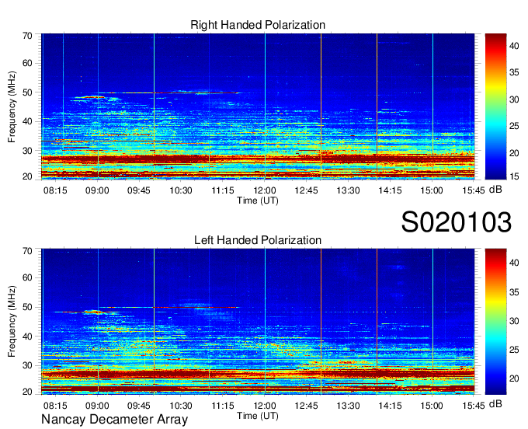Click the "Left Handed Polarization" plot title
528x429 pixels.
[x=258, y=240]
